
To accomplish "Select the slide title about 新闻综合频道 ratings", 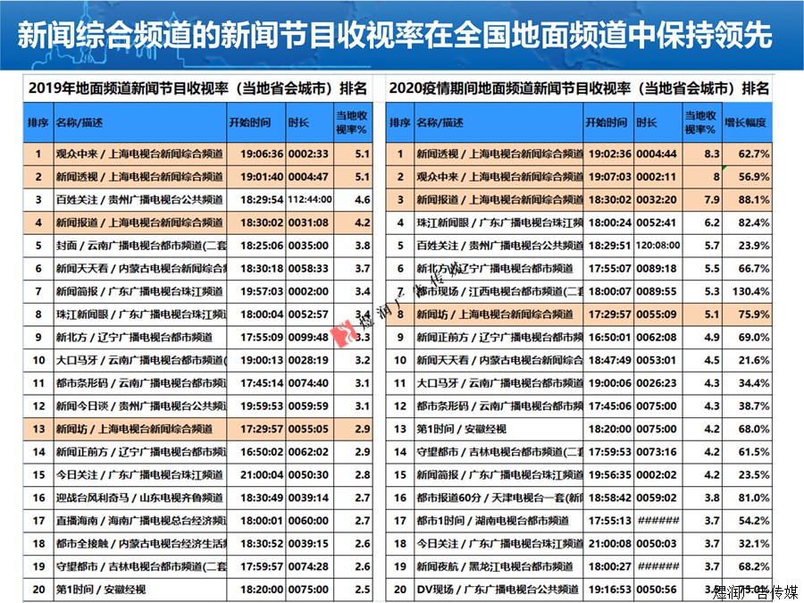I will click(395, 35).
